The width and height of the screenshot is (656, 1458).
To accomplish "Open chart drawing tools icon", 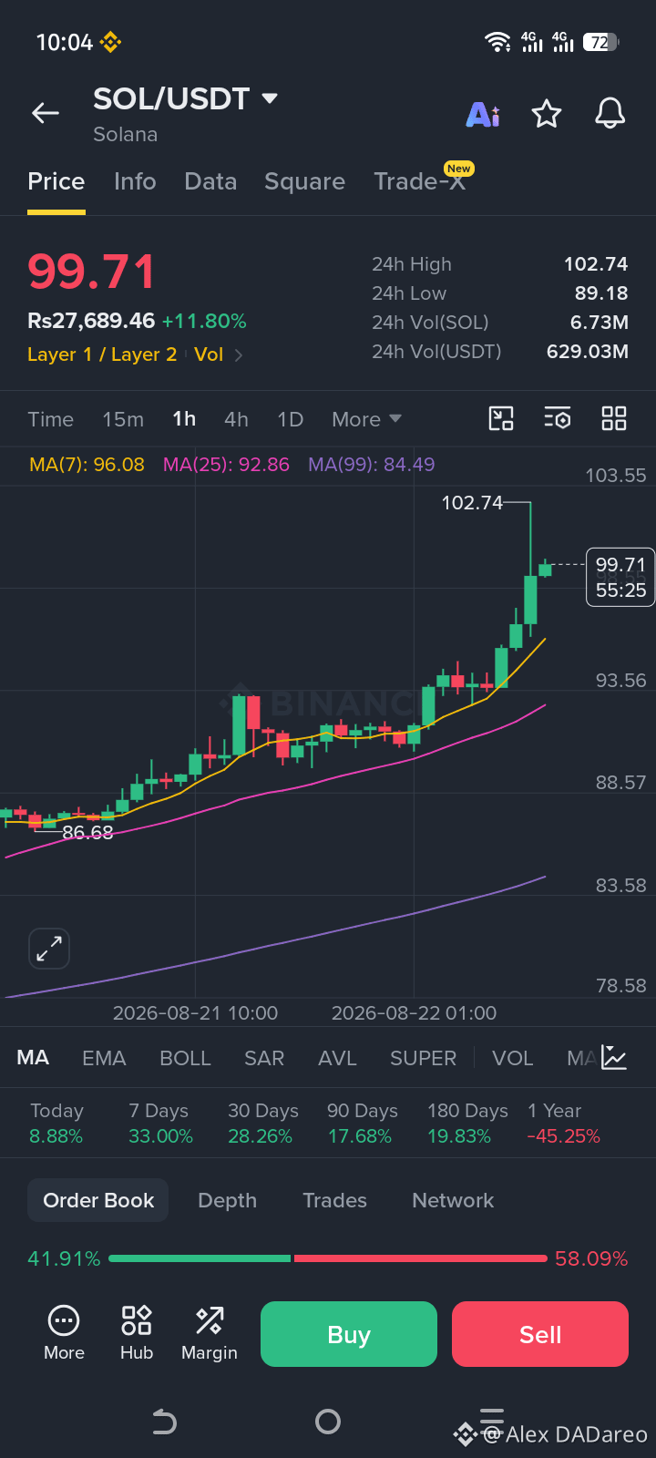I will [x=501, y=418].
